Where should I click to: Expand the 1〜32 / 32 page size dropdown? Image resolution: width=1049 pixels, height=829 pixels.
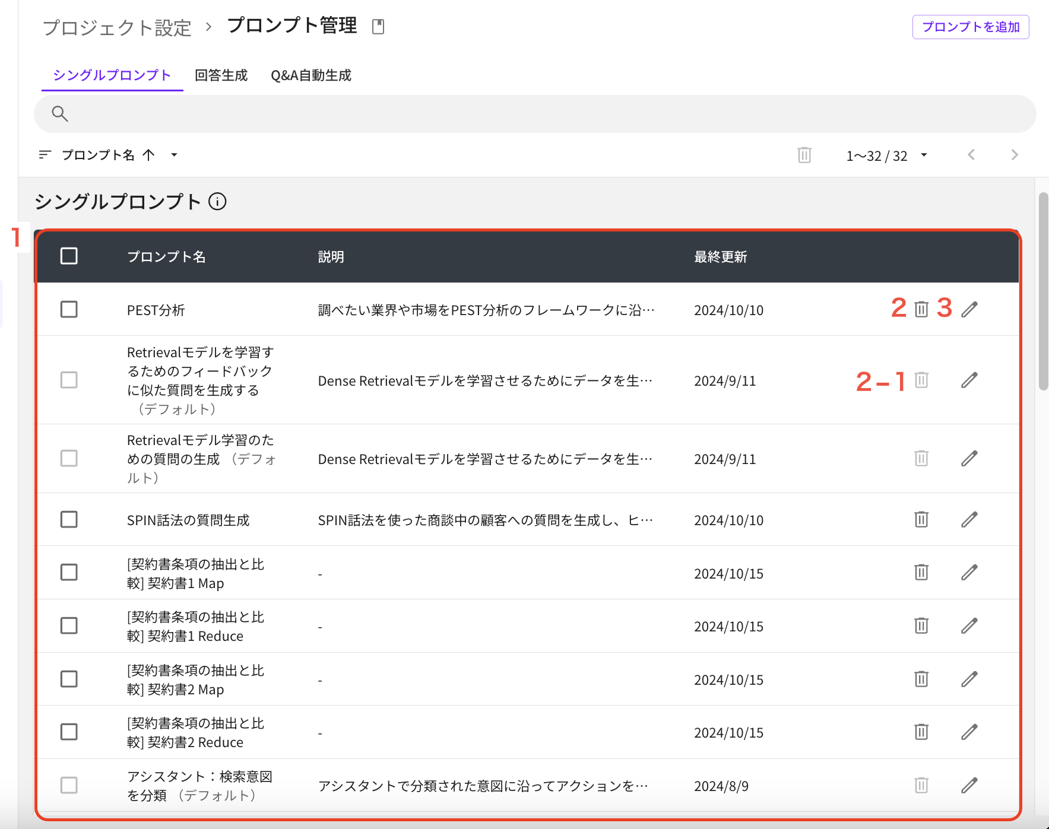924,155
